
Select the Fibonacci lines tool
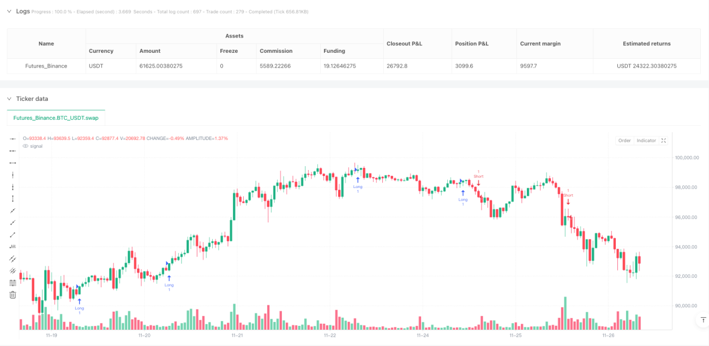click(13, 283)
